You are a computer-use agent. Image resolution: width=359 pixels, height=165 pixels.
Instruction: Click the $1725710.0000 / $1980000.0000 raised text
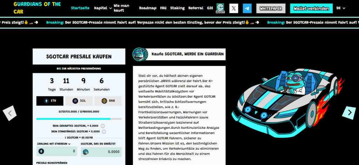coord(79,112)
